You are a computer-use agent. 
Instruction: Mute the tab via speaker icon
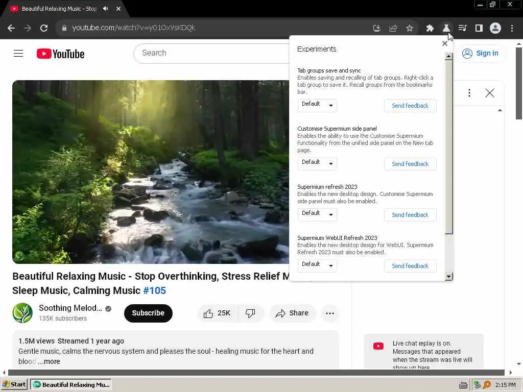coord(105,9)
